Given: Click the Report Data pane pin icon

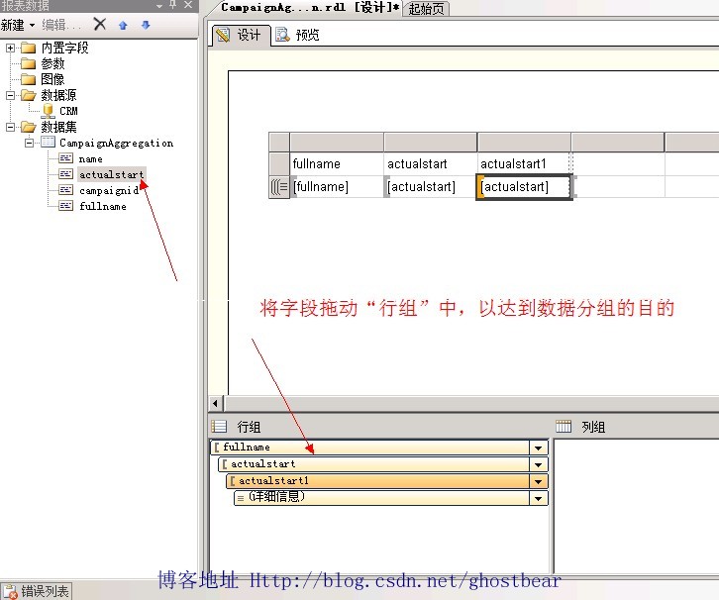Looking at the screenshot, I should coord(173,5).
